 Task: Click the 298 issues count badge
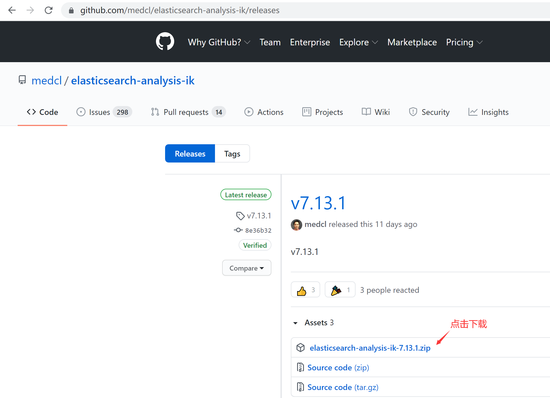click(x=122, y=112)
